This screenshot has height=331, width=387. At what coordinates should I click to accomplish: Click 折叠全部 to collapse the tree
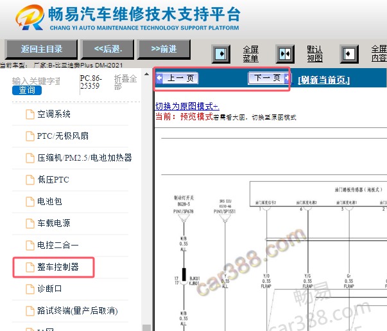125,82
